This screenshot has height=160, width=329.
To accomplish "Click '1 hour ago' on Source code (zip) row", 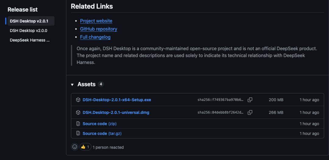I will click(309, 124).
